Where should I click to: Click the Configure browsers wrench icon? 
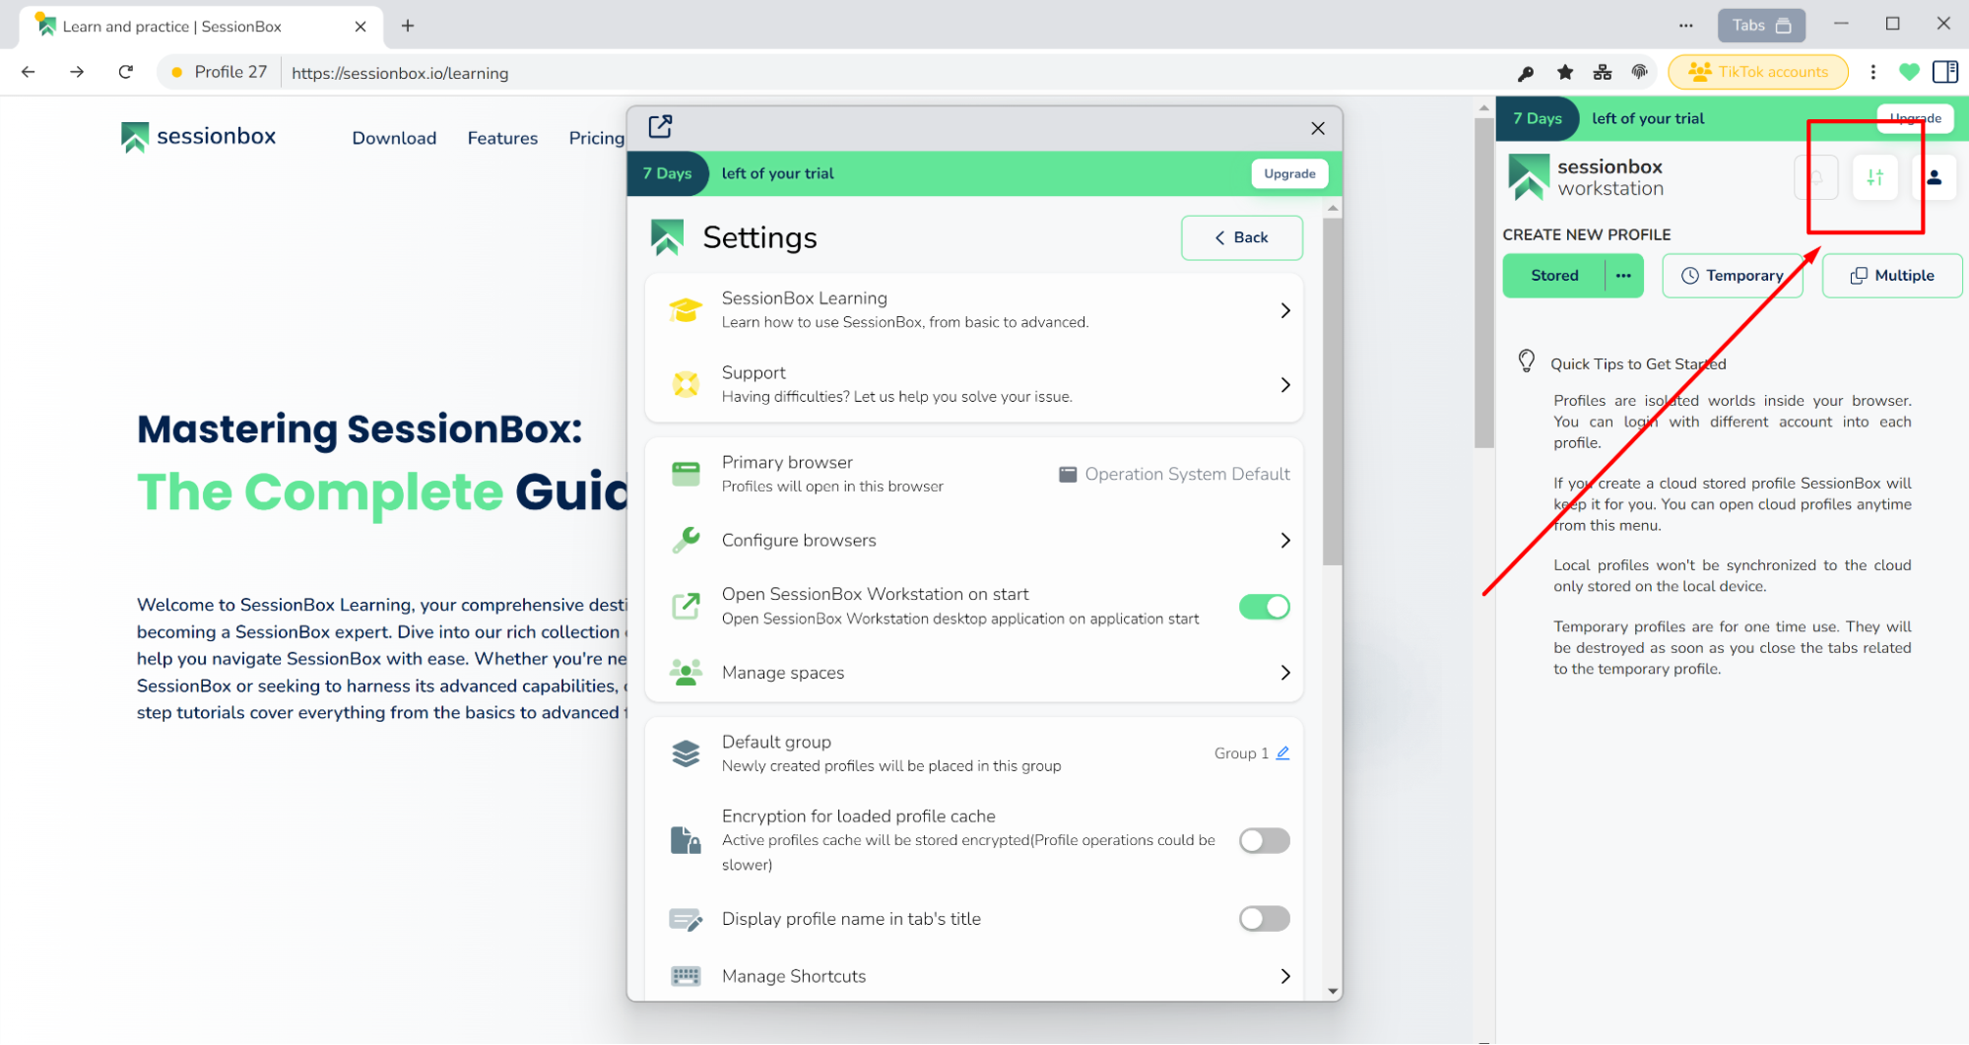(x=686, y=540)
